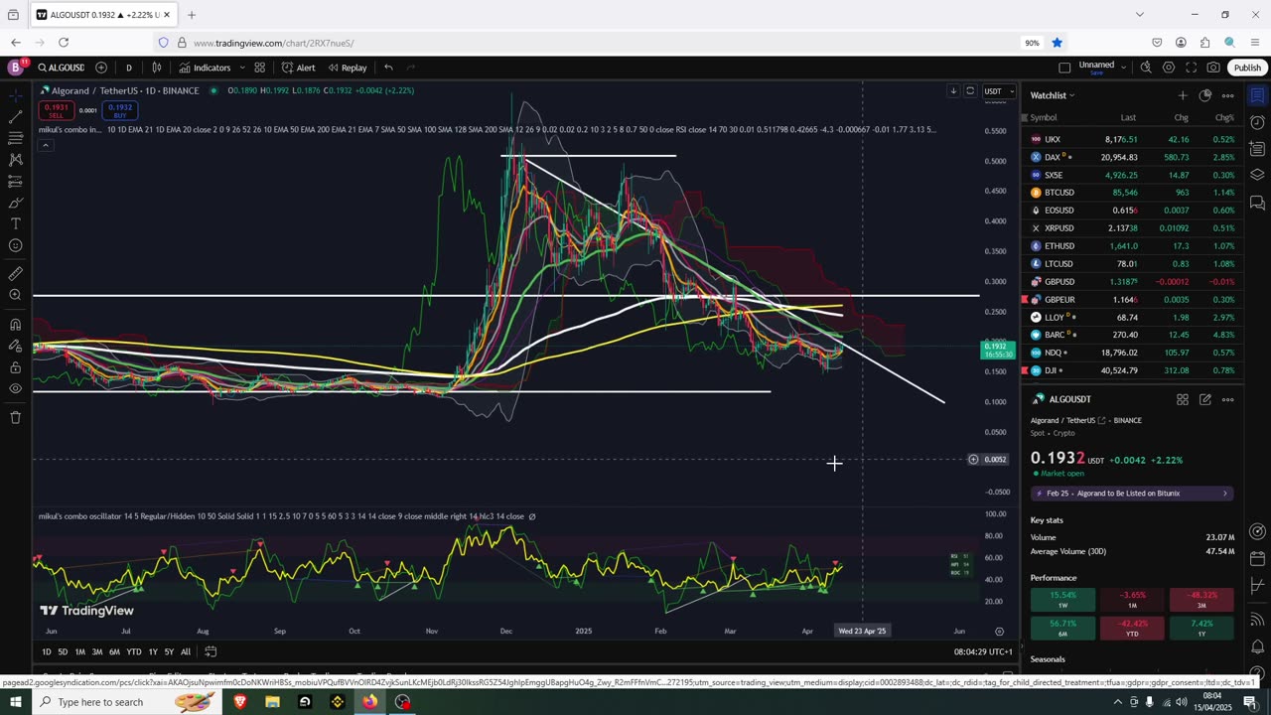Open the ALGOUSD symbol search

pyautogui.click(x=61, y=68)
